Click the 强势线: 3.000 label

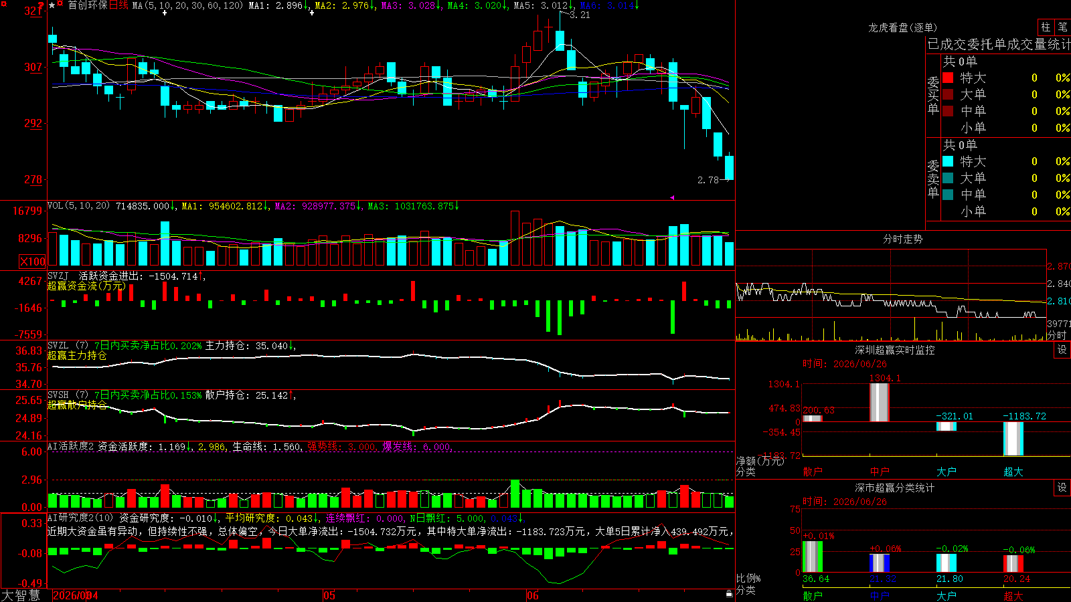[x=341, y=447]
